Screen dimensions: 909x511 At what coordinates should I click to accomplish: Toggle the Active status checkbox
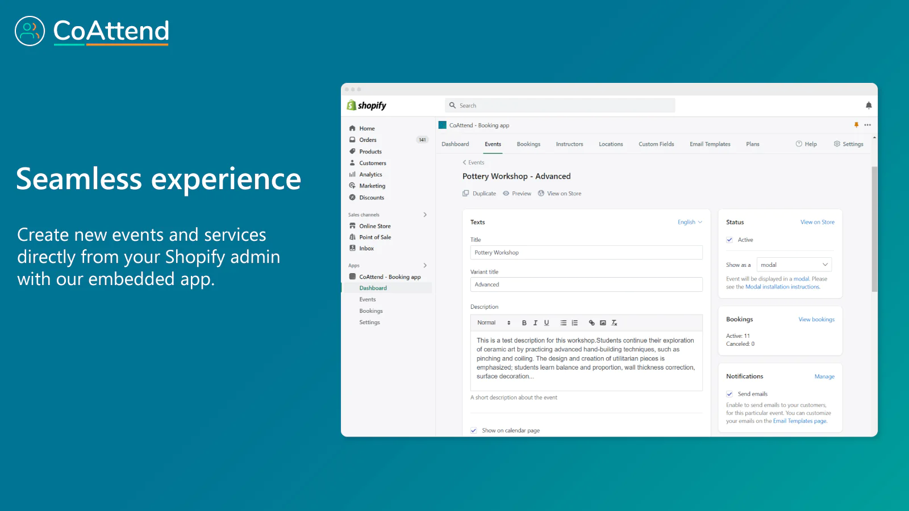(x=729, y=240)
